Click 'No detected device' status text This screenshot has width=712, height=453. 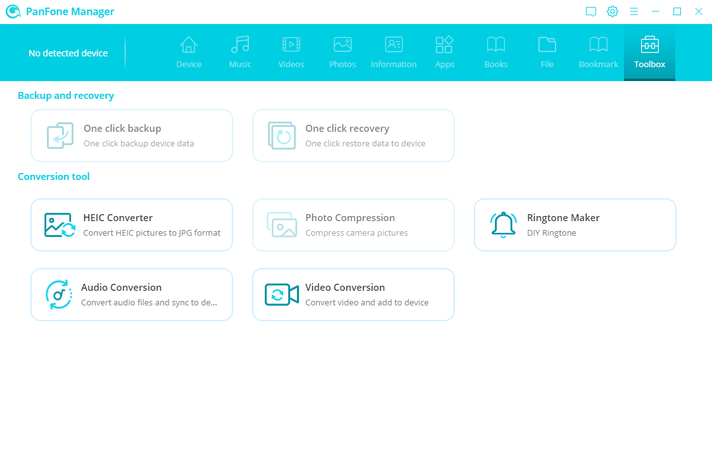tap(68, 53)
